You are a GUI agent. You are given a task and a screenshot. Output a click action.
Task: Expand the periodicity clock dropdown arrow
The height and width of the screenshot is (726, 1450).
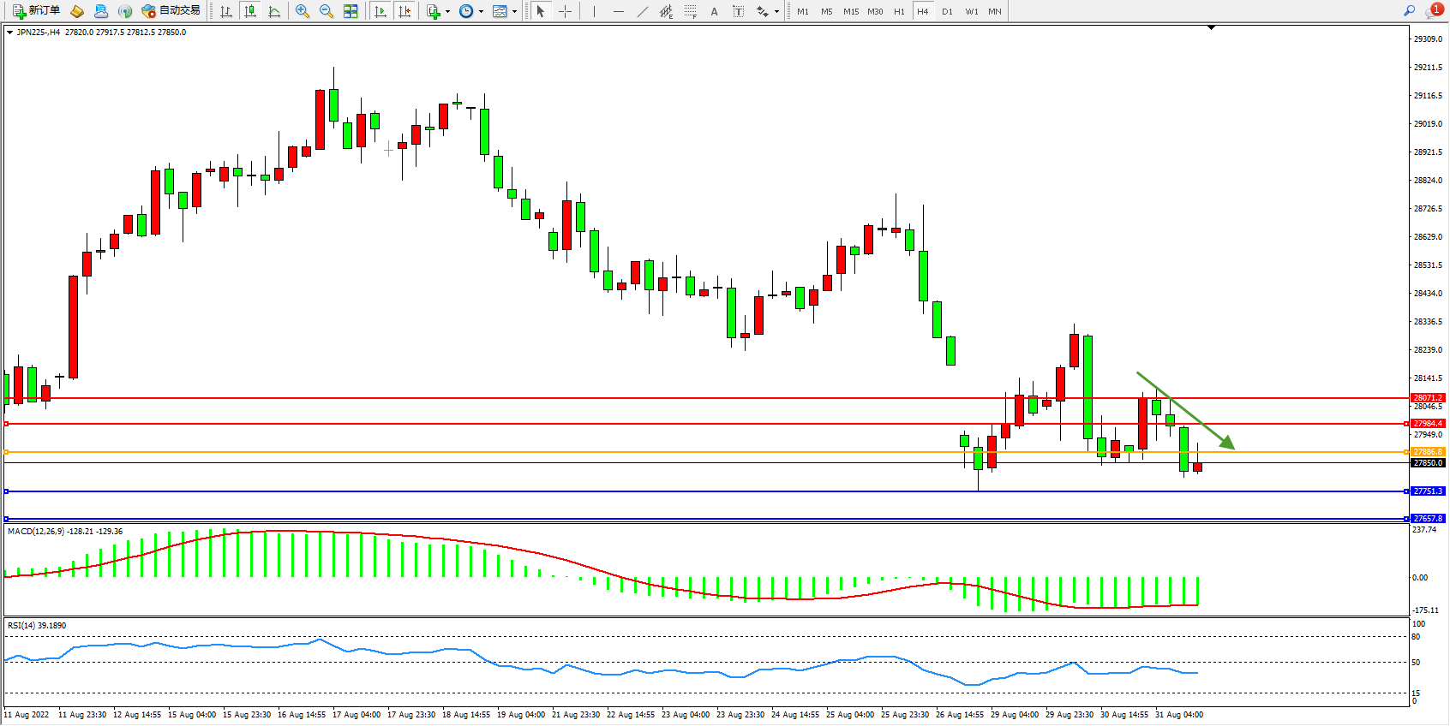[x=481, y=12]
